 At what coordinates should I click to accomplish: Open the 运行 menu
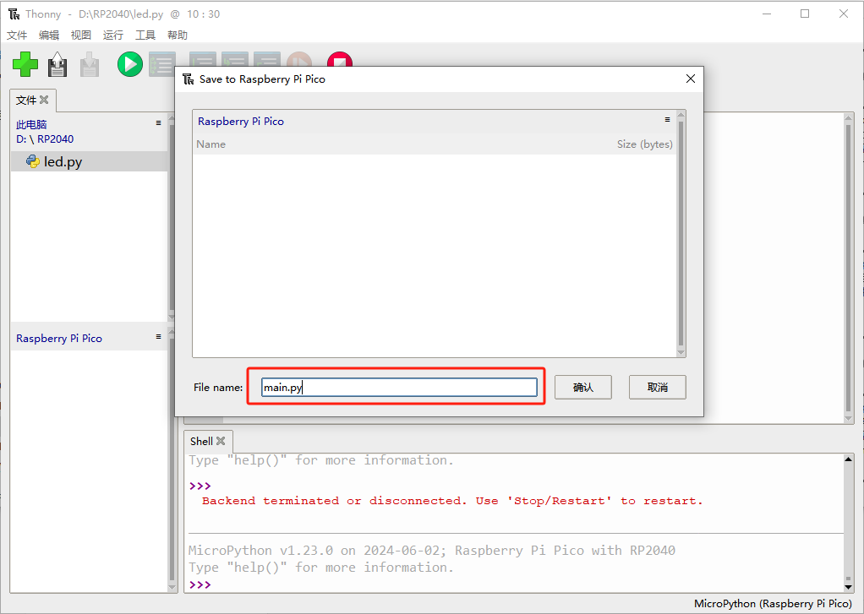[x=113, y=35]
